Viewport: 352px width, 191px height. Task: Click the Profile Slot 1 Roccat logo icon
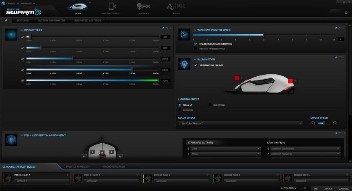(x=8, y=178)
